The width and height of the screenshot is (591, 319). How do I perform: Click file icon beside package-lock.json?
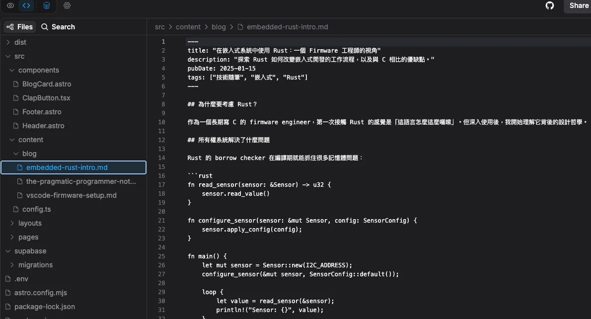[8, 307]
